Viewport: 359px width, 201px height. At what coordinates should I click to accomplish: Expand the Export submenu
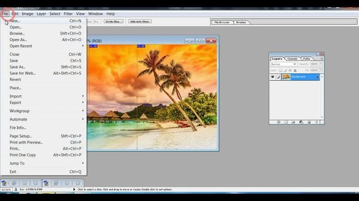(x=44, y=103)
